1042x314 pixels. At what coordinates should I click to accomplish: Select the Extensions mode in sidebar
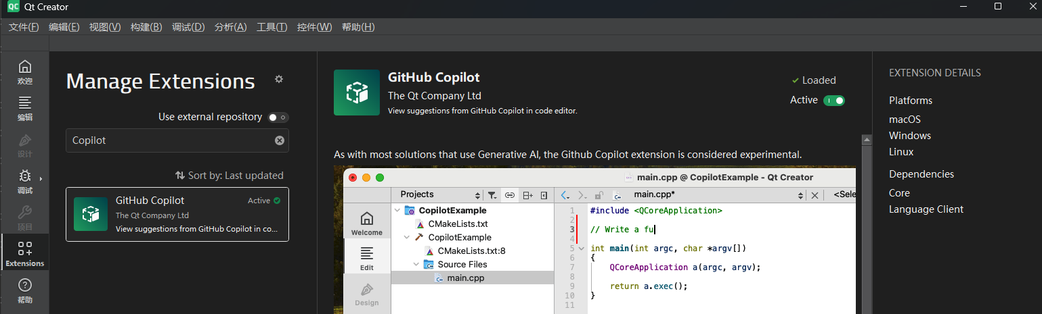point(24,253)
